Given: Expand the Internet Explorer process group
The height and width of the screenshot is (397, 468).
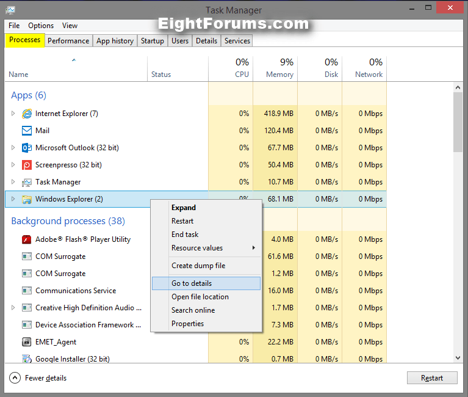Looking at the screenshot, I should click(13, 114).
